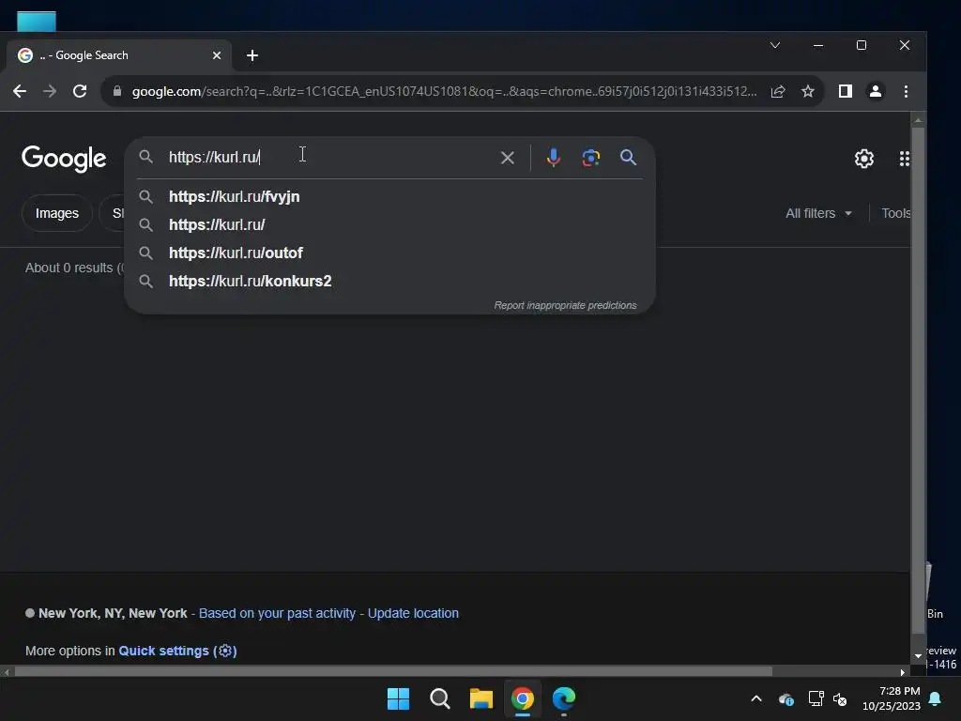Click the address bar URL
Image resolution: width=961 pixels, height=721 pixels.
tap(444, 91)
